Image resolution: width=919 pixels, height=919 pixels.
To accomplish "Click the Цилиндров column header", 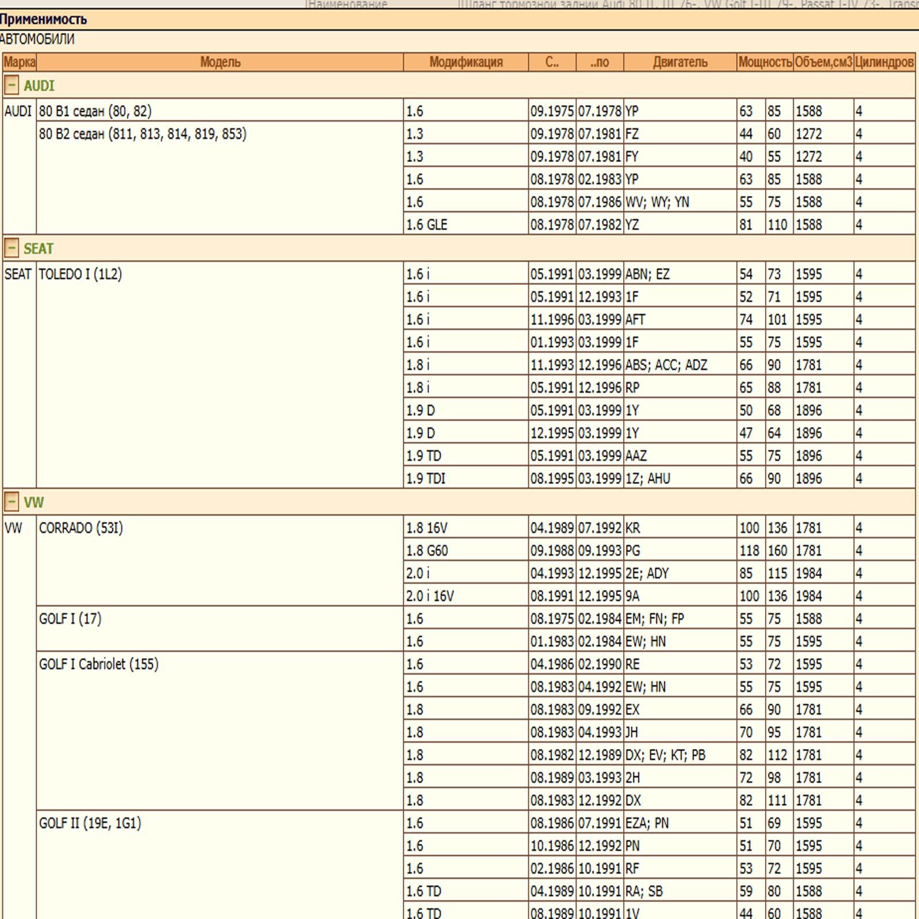I will point(884,62).
